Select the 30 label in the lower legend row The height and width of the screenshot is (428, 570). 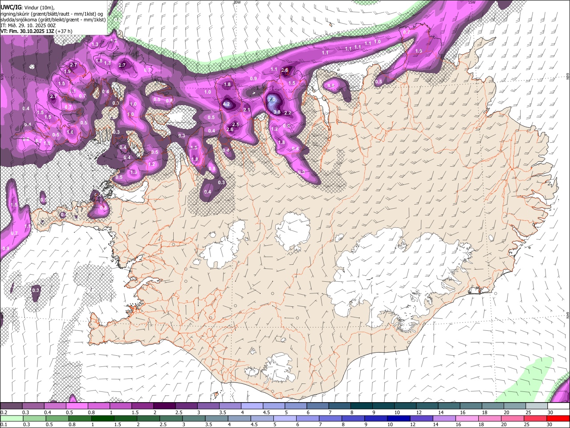[x=549, y=424]
